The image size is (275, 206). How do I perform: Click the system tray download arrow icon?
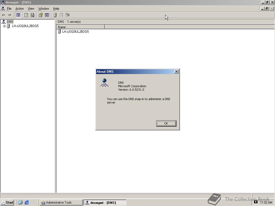click(x=256, y=202)
